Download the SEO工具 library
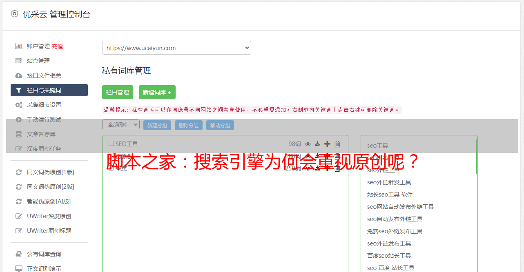The height and width of the screenshot is (272, 524). coord(317,144)
